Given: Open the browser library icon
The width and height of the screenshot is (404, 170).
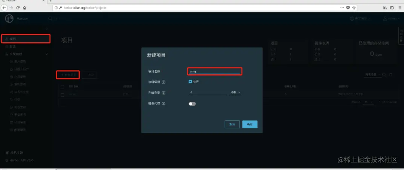Looking at the screenshot, I should click(385, 8).
